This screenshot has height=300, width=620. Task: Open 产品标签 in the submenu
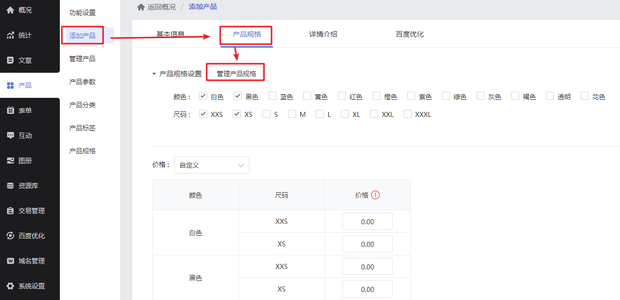coord(82,128)
